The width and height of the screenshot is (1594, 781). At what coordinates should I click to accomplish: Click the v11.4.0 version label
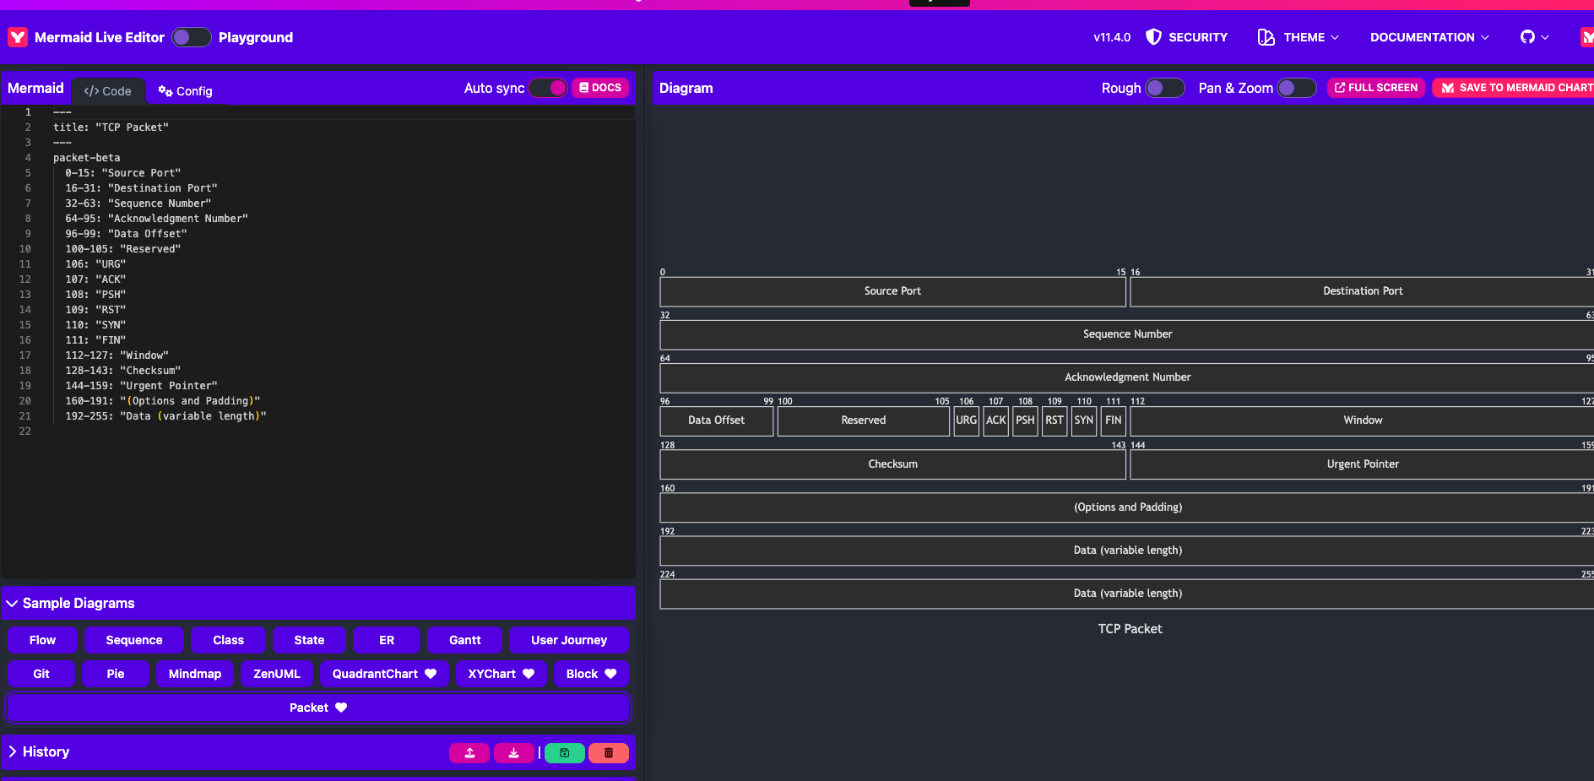(1112, 37)
